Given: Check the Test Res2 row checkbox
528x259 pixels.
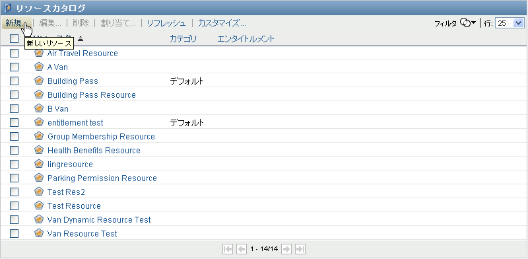Looking at the screenshot, I should click(14, 192).
